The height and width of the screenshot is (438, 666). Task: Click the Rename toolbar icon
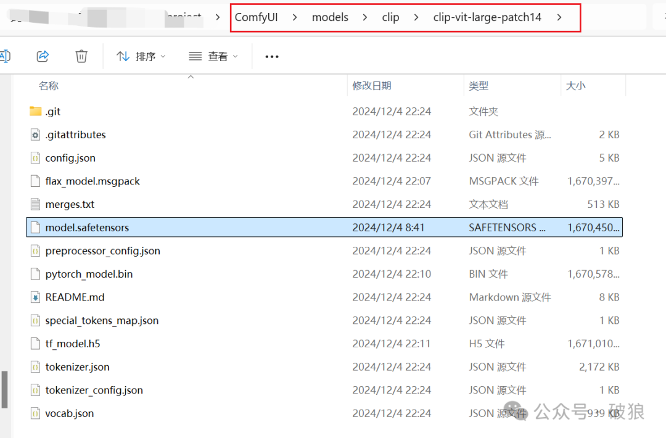click(5, 56)
